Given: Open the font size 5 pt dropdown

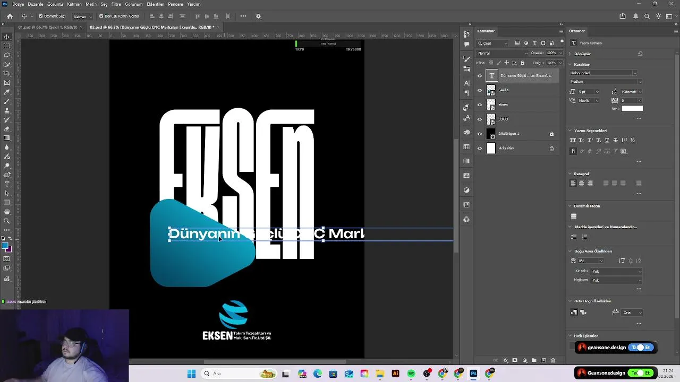Looking at the screenshot, I should point(589,92).
